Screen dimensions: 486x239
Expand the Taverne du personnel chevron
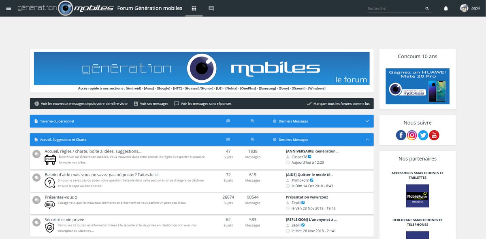coord(367,121)
